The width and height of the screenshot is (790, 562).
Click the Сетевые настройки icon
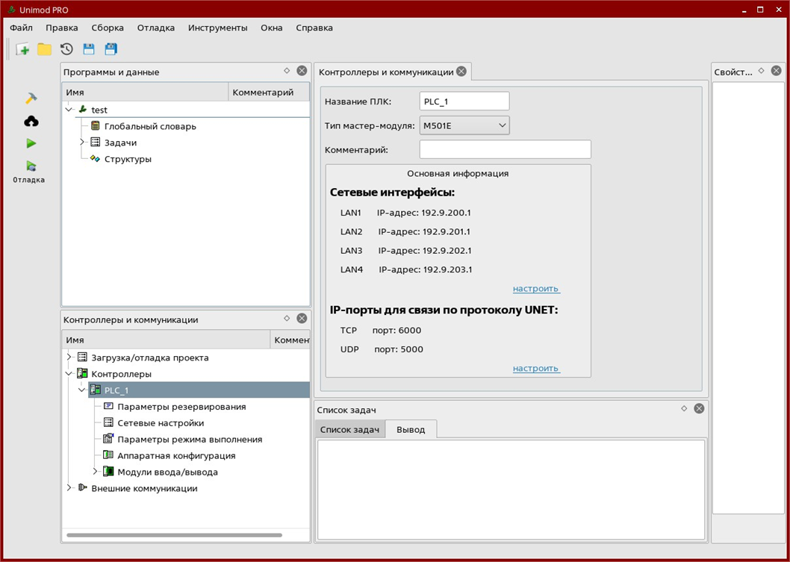pyautogui.click(x=108, y=423)
